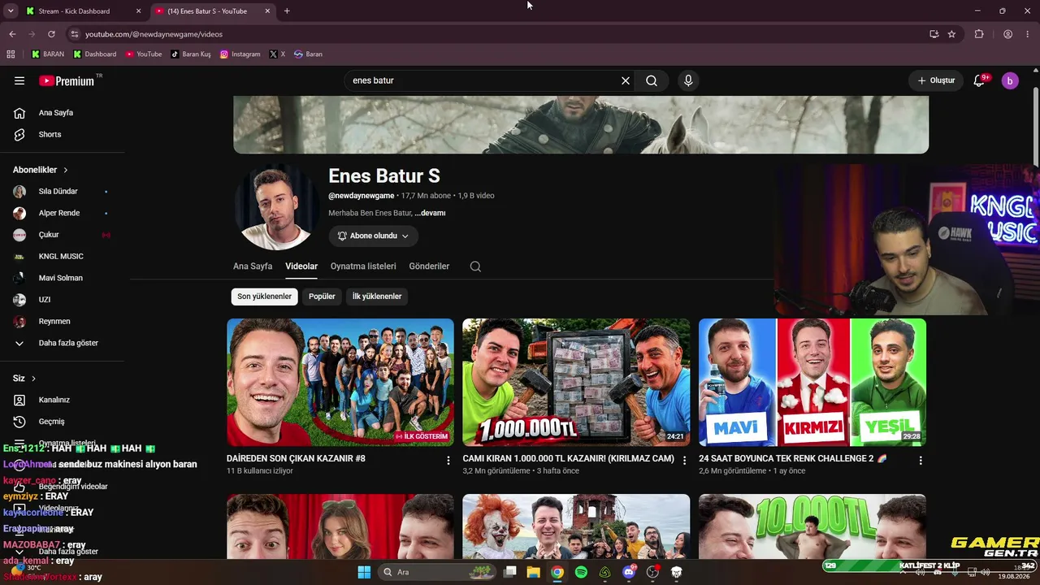The height and width of the screenshot is (585, 1040).
Task: Submit search with the magnifier button
Action: [652, 80]
